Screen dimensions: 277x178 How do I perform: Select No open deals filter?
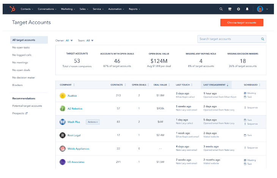[x=21, y=70]
